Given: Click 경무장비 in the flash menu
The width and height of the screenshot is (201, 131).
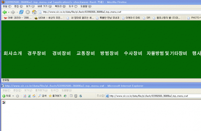Looking at the screenshot, I should [37, 53].
